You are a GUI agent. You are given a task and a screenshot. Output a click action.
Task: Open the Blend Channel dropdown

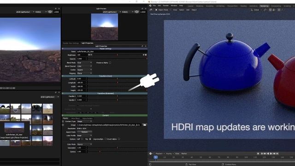[84, 66]
